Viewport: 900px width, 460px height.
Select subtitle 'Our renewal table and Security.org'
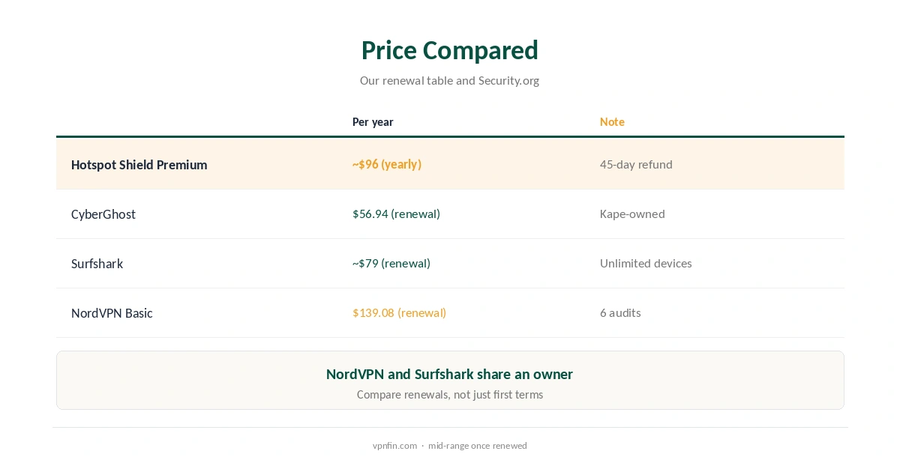coord(449,80)
